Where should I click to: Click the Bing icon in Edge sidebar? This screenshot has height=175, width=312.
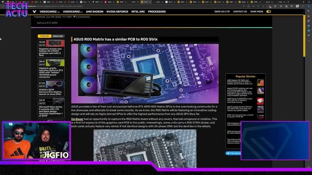(x=309, y=6)
